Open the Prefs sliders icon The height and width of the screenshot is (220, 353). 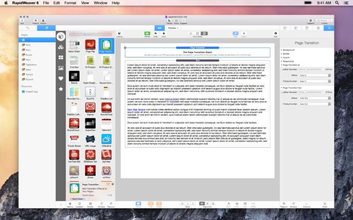(325, 204)
